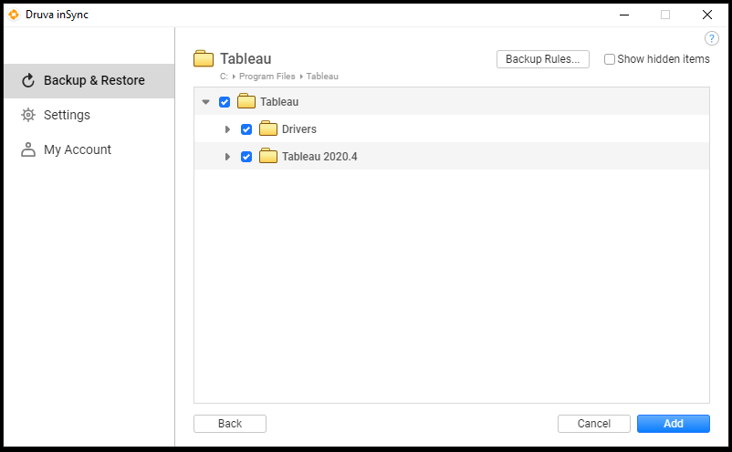Open the My Account section
Screen dimensions: 732x452
pyautogui.click(x=78, y=149)
